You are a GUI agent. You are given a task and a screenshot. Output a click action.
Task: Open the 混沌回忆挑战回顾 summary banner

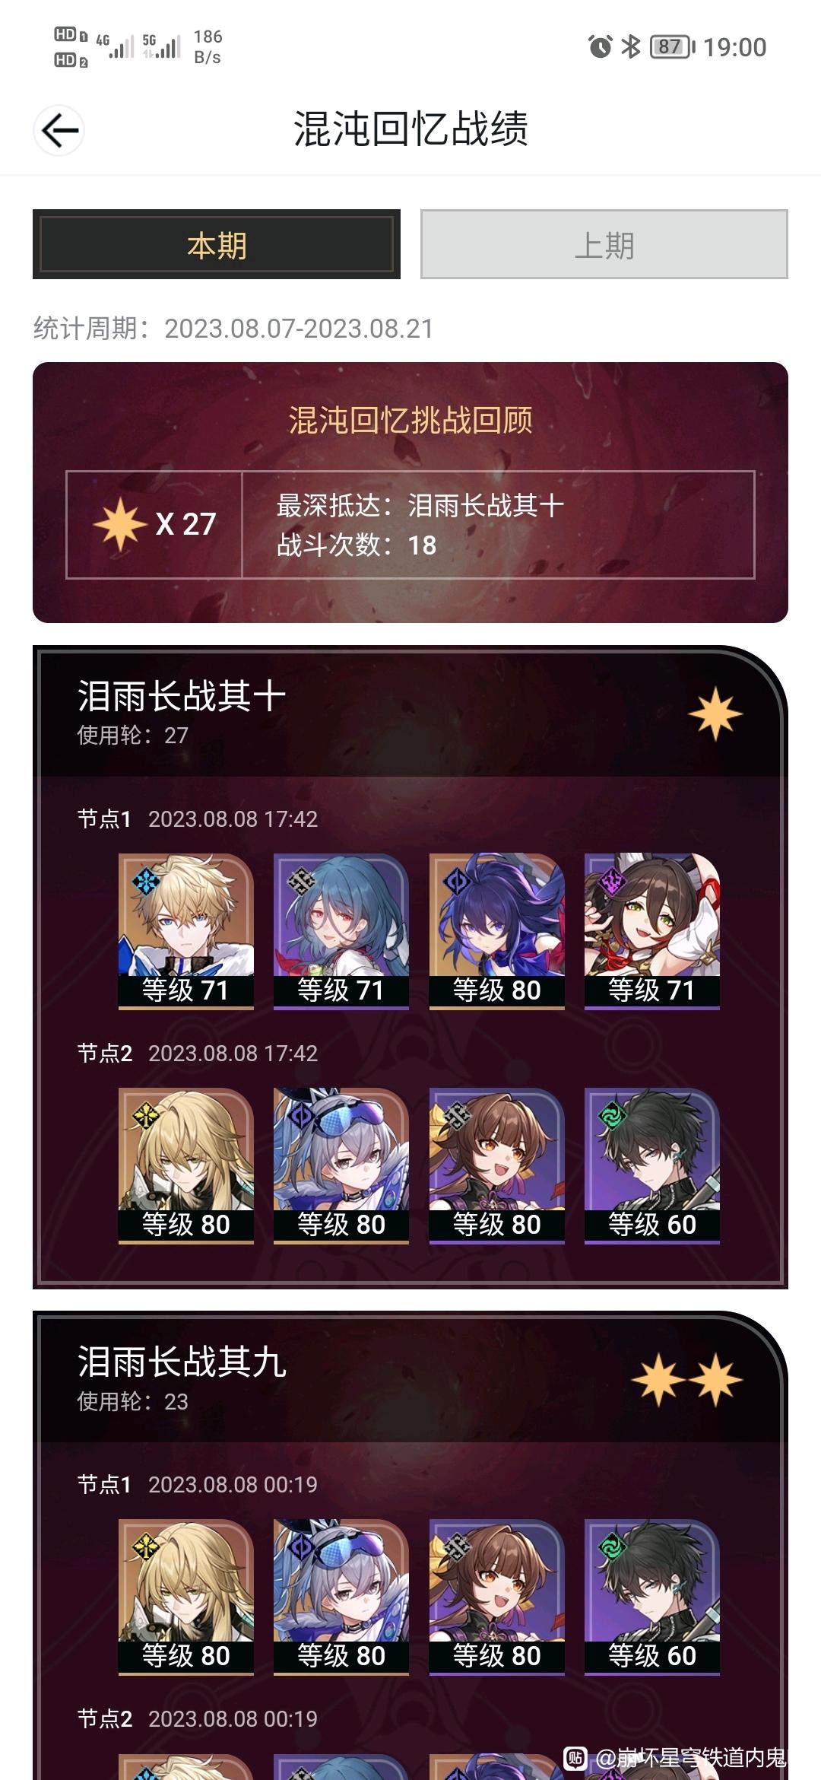(x=410, y=492)
